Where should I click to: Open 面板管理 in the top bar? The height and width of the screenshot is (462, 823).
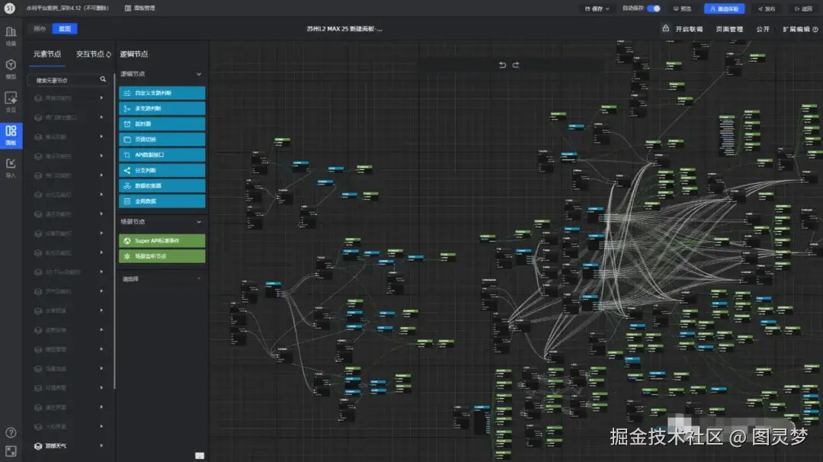click(140, 8)
